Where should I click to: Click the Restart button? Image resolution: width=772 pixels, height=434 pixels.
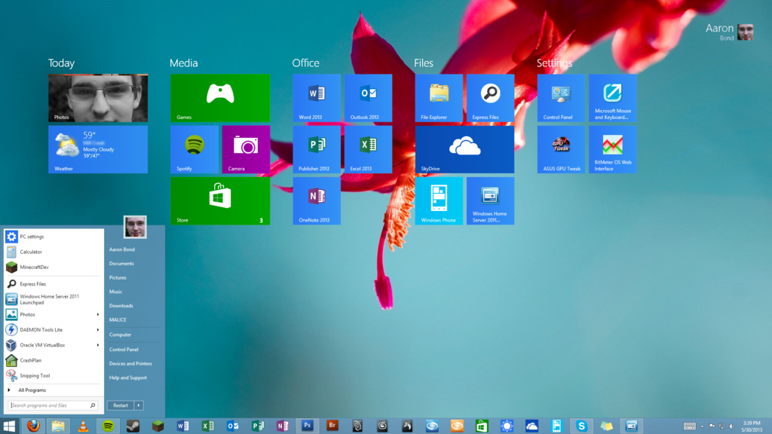tap(121, 405)
